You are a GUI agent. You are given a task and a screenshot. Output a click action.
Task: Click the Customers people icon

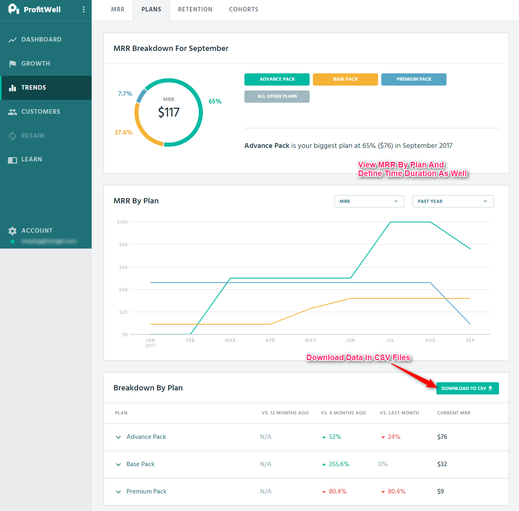coord(13,112)
